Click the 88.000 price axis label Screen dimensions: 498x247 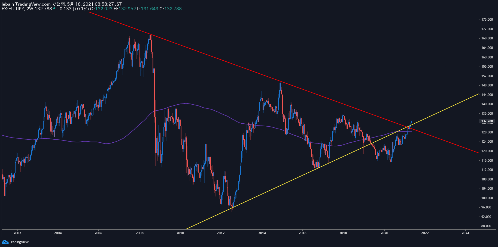pos(486,226)
